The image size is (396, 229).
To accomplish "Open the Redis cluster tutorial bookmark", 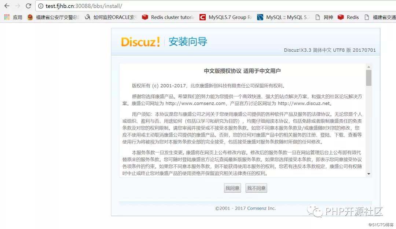I will [168, 17].
